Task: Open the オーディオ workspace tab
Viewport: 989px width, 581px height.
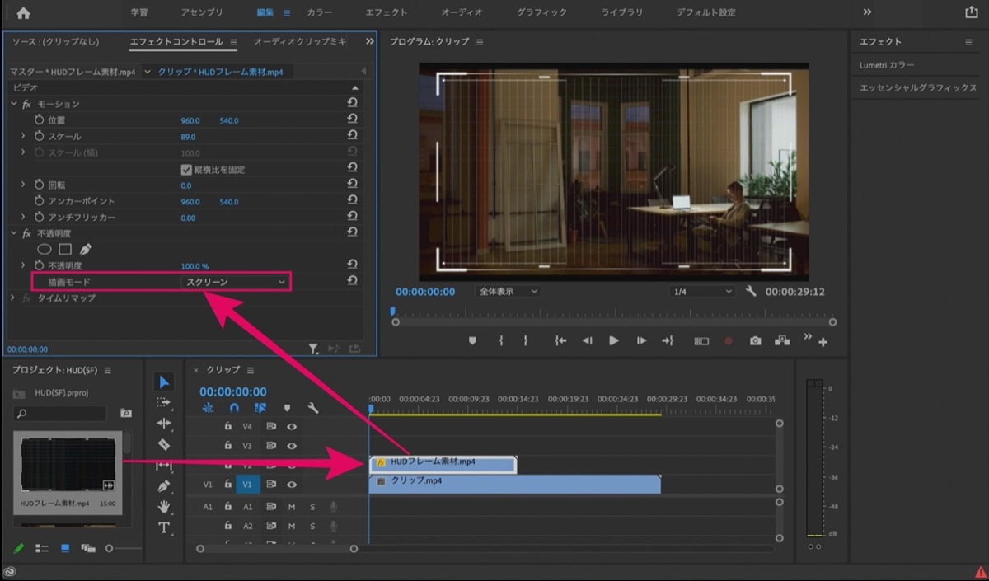Action: 462,12
